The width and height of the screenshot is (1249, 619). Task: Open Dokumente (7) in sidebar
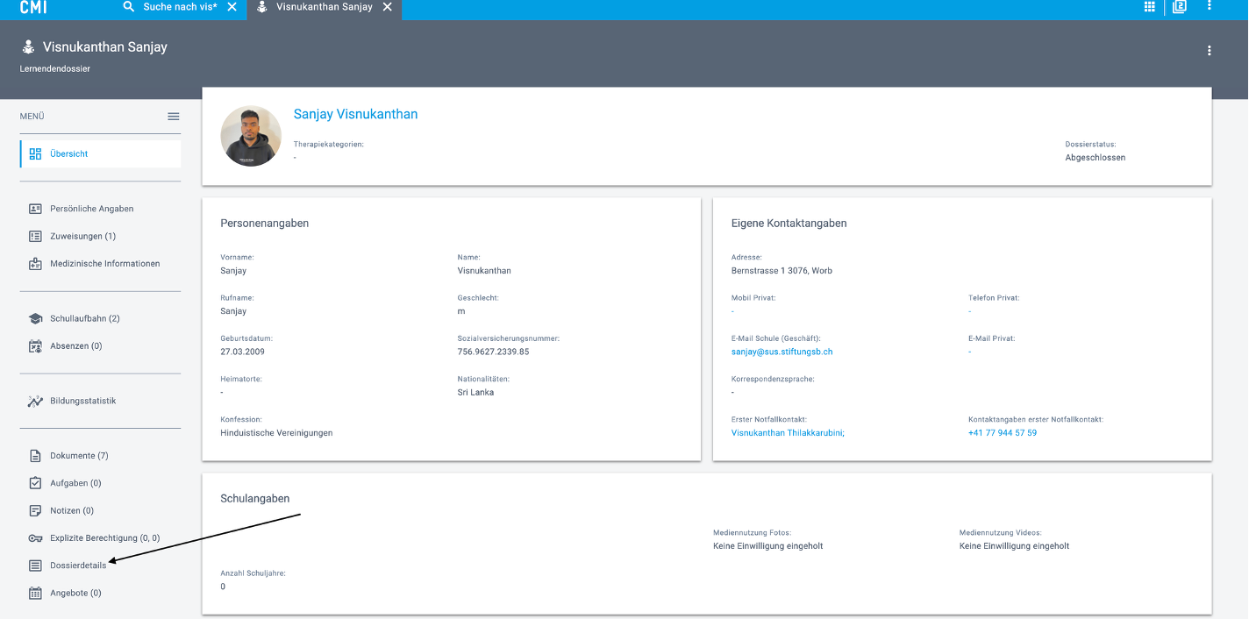click(x=79, y=456)
